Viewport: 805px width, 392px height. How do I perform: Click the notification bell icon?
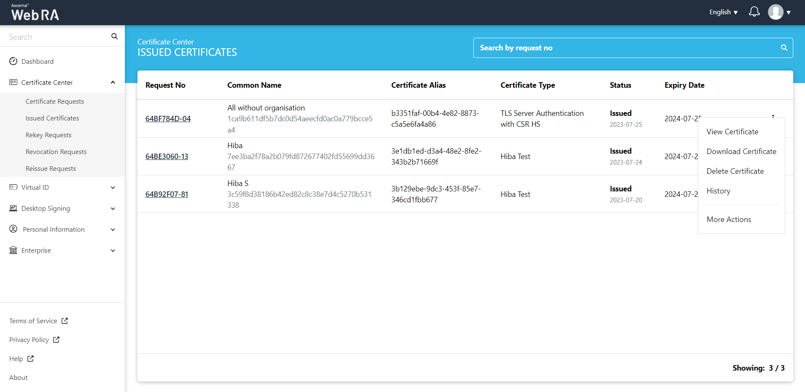[x=754, y=12]
